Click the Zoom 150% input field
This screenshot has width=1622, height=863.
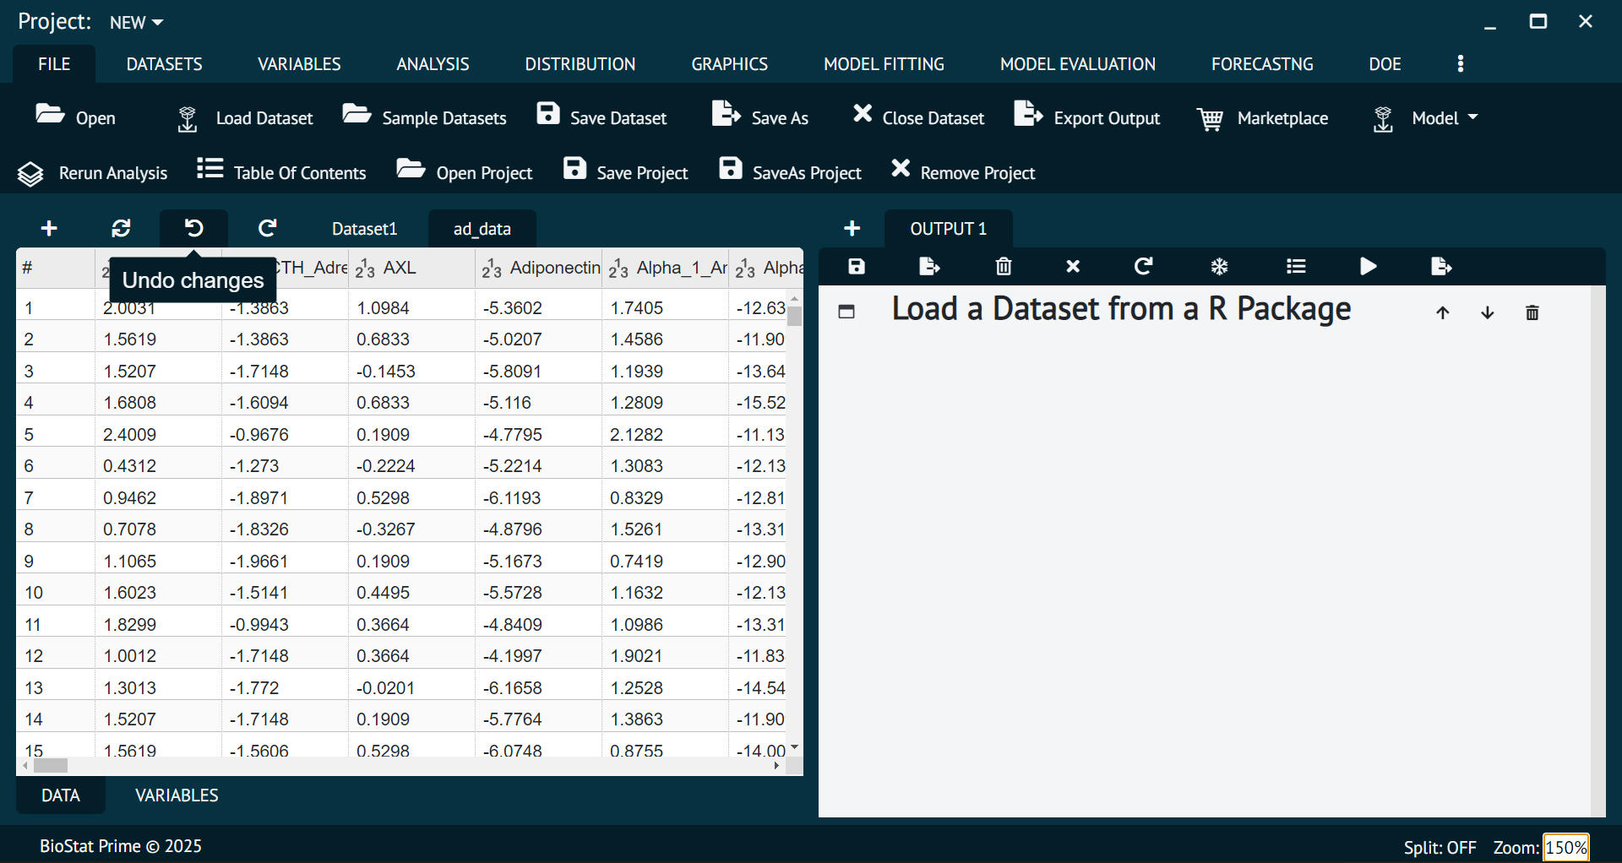(1565, 847)
